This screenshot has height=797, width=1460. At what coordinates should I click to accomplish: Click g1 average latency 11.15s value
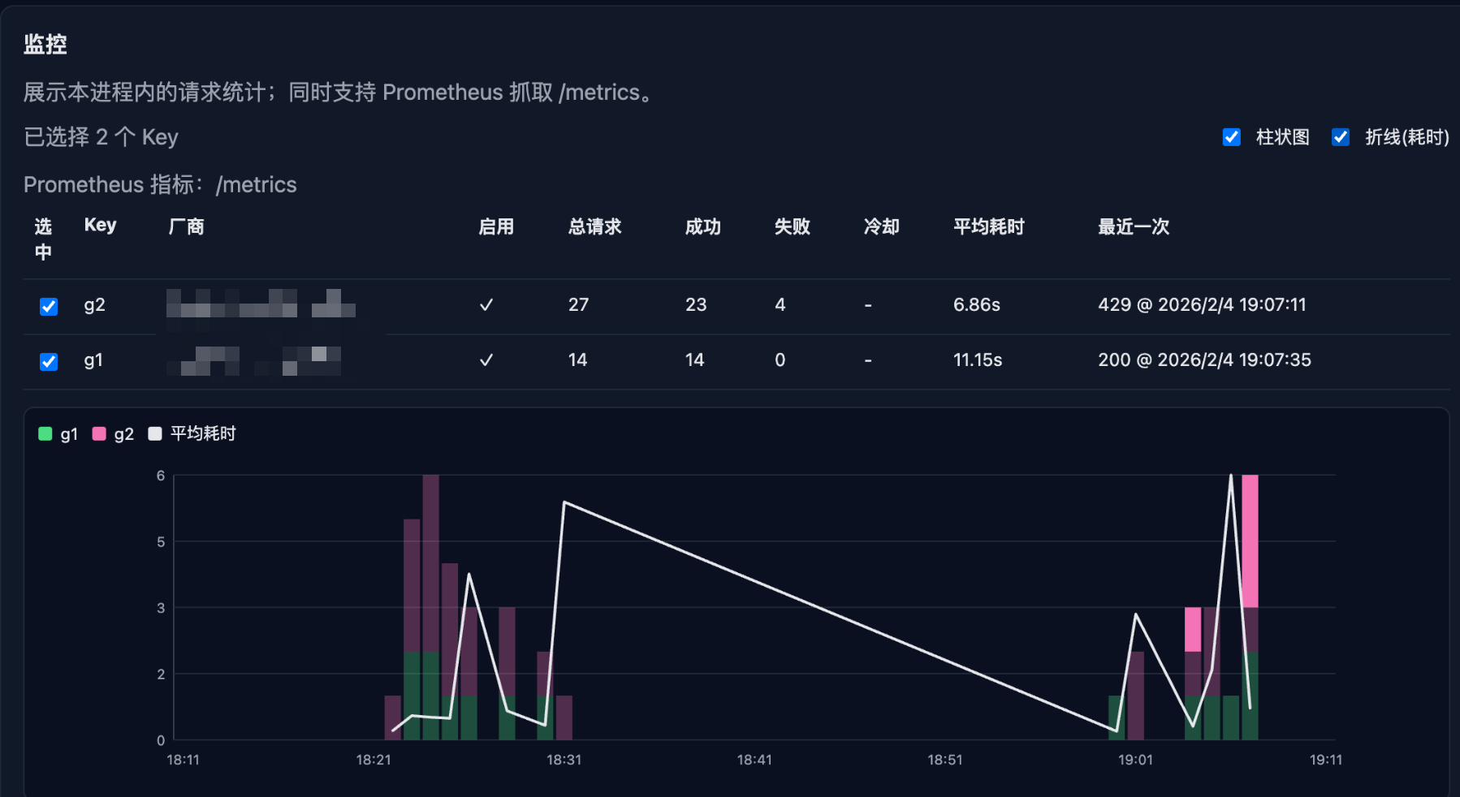point(978,360)
